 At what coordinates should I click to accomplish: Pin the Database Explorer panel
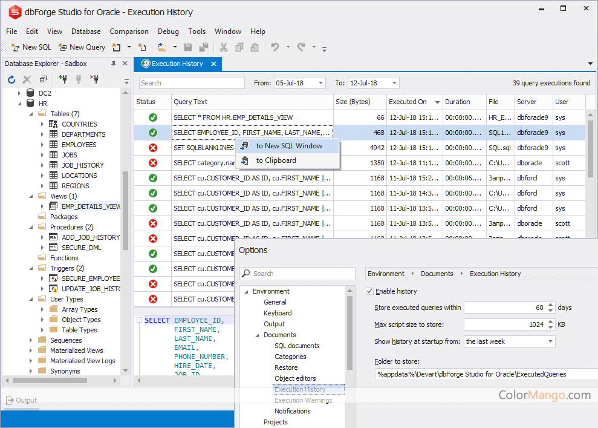[113, 64]
